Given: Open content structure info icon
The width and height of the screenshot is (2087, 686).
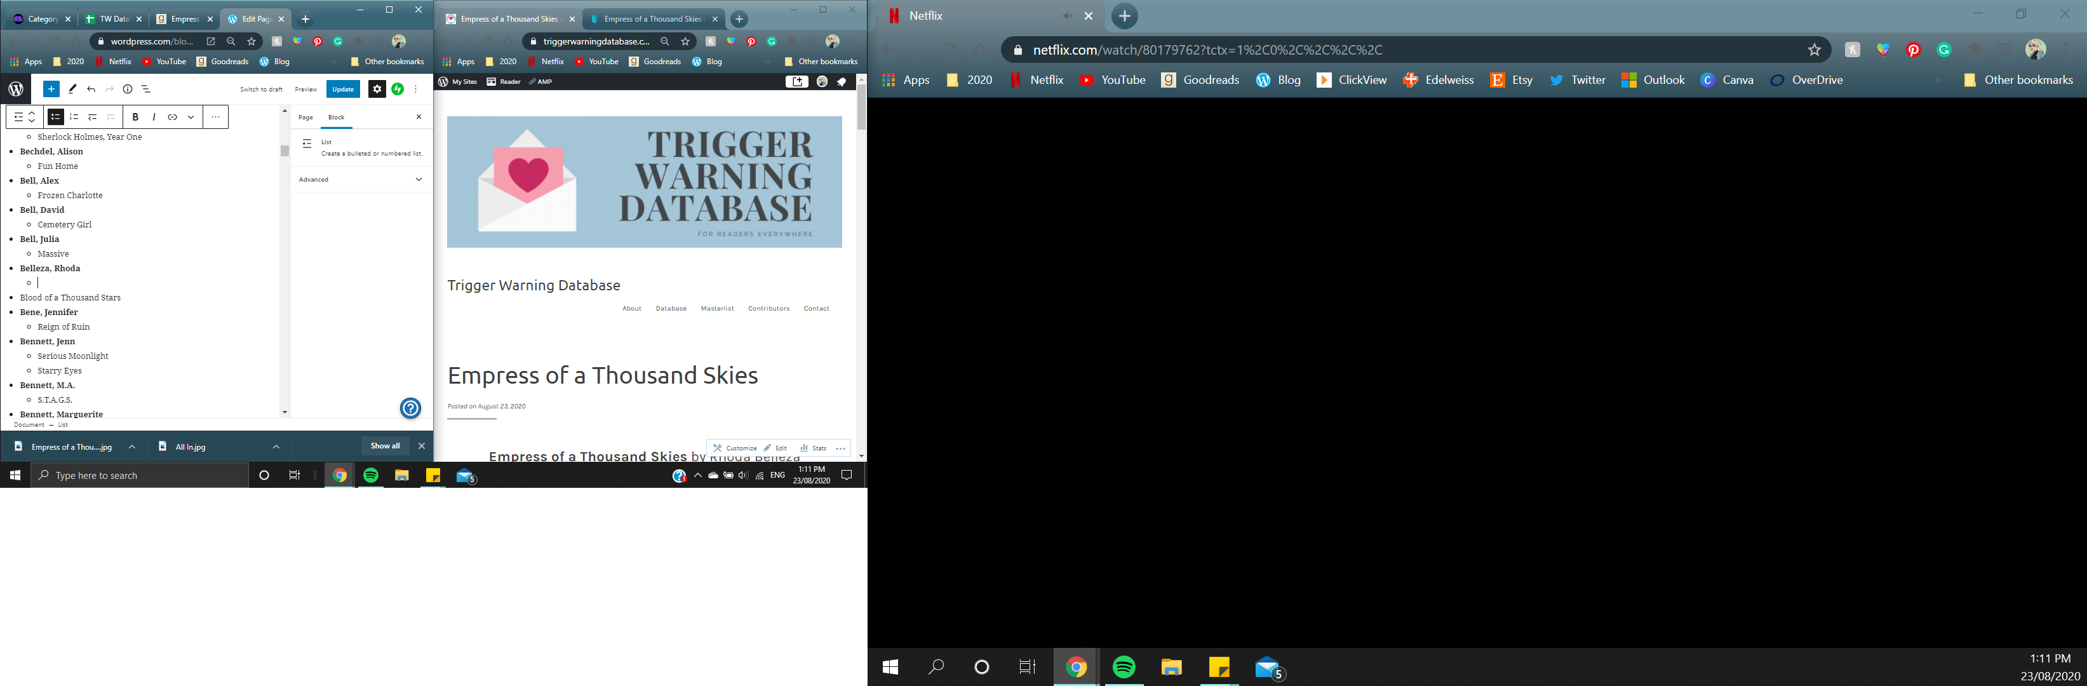Looking at the screenshot, I should pyautogui.click(x=127, y=89).
